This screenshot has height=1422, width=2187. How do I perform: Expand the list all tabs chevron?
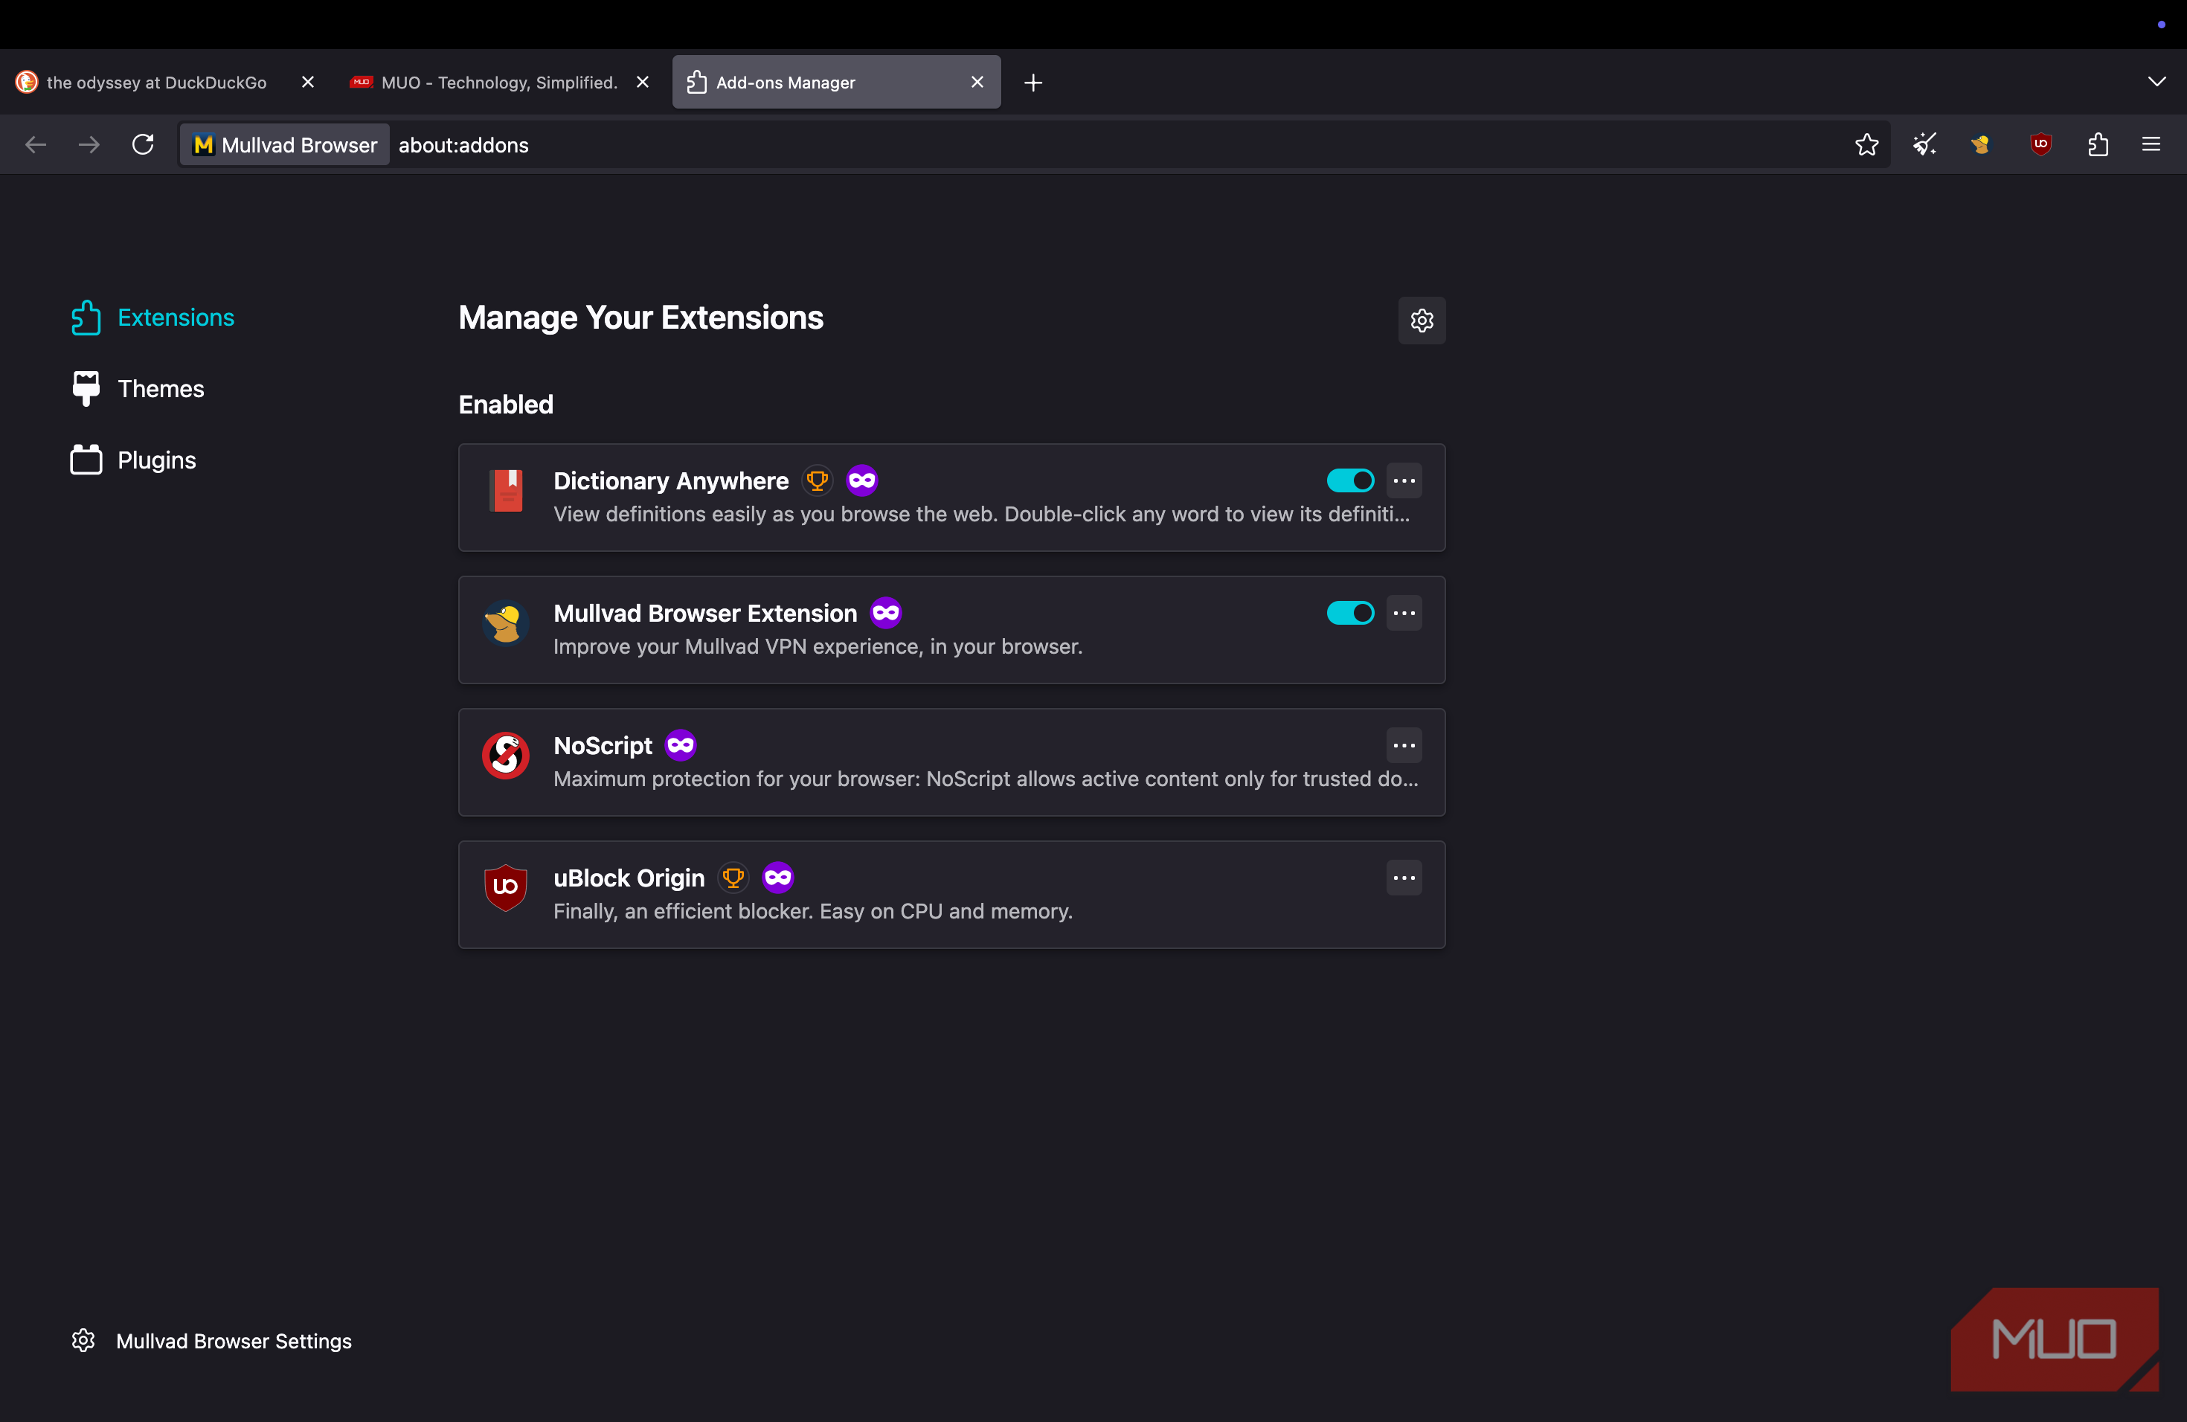pos(2156,82)
